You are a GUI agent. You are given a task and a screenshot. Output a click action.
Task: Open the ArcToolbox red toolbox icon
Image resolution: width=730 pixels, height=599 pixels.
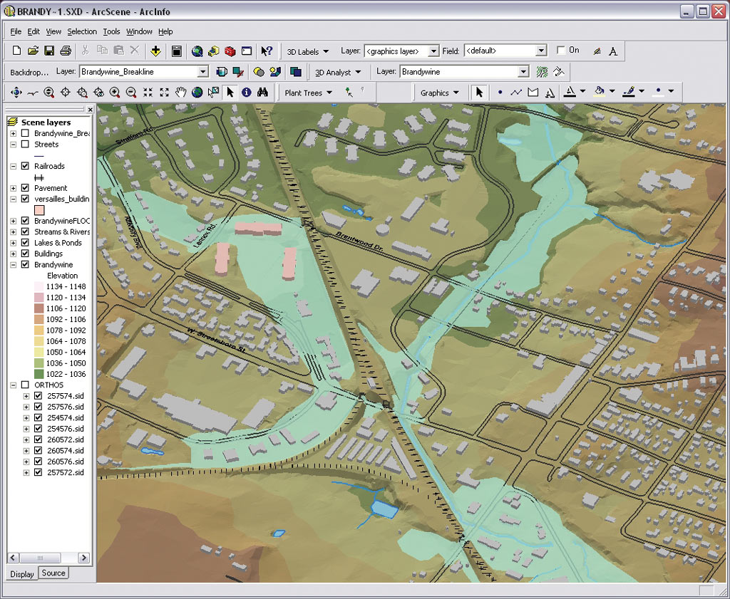(x=230, y=51)
